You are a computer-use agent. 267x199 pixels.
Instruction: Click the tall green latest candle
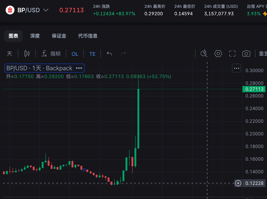(138, 119)
